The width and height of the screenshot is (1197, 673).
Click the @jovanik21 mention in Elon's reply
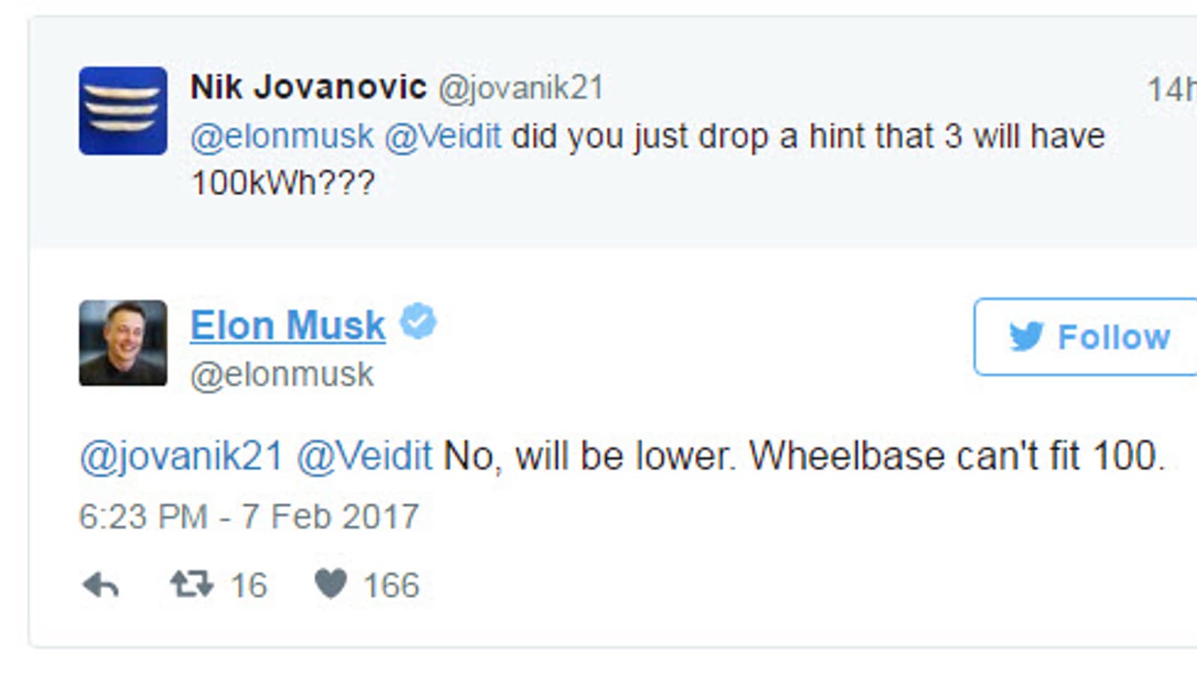[182, 456]
